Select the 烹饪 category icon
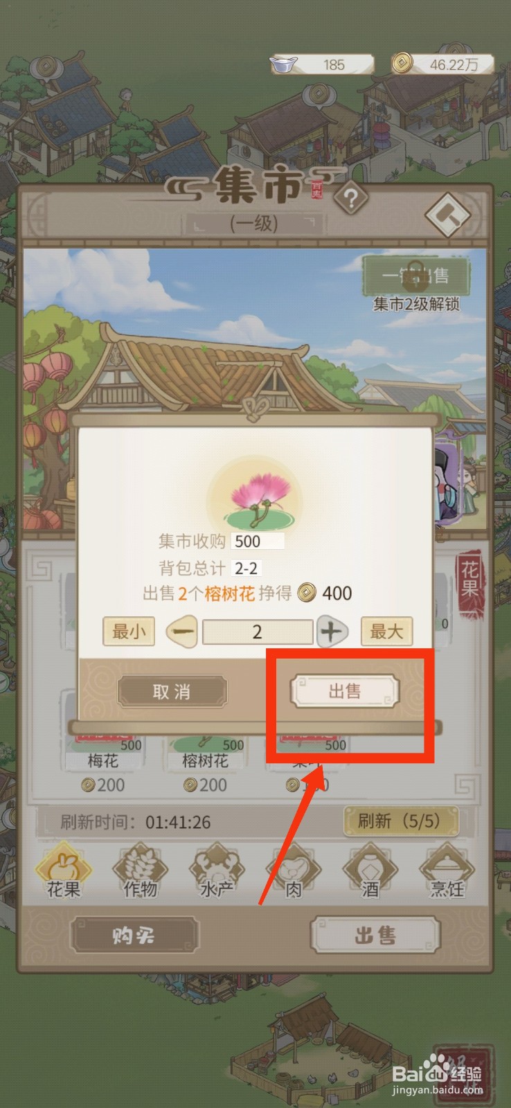Screen dimensions: 511x1108 [447, 870]
